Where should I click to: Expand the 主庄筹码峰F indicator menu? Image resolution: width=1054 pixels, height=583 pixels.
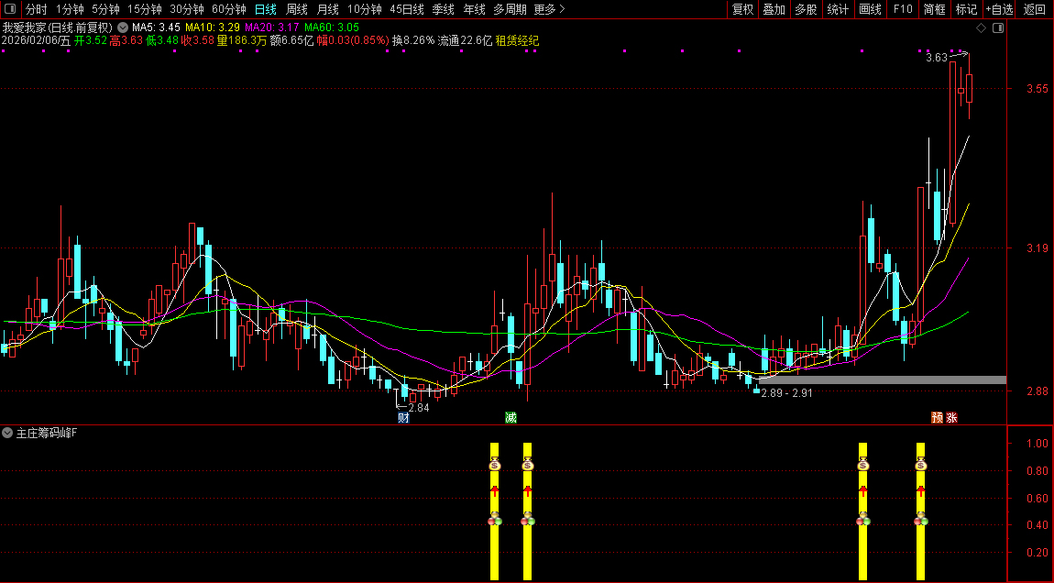click(8, 432)
